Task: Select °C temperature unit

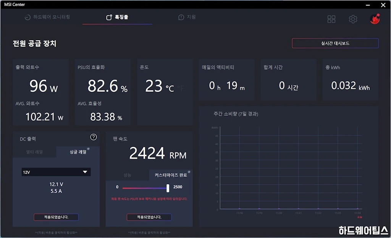Action: click(170, 88)
